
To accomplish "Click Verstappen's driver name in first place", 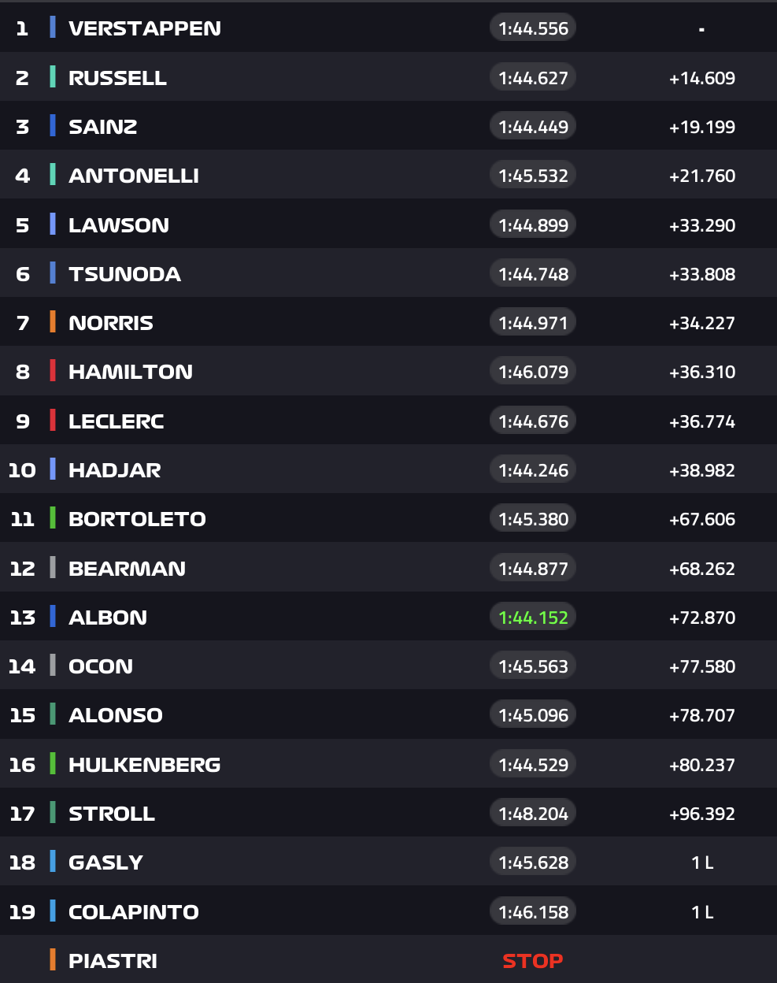I will [145, 28].
